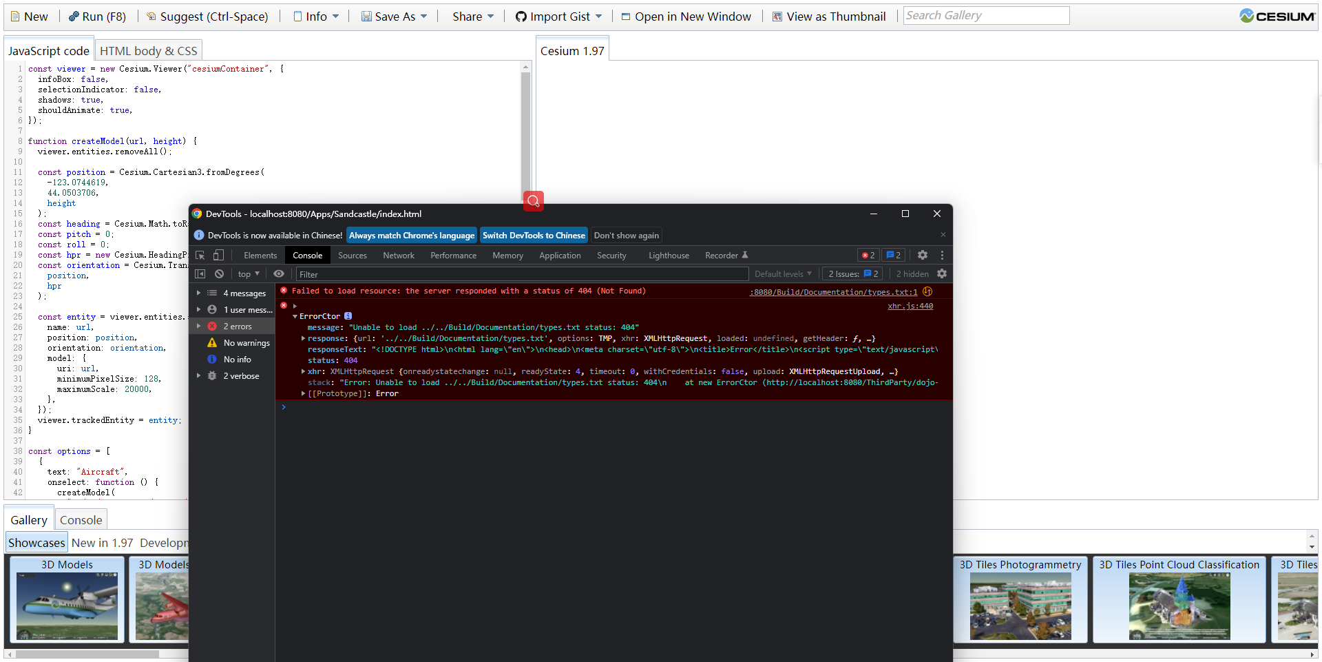Screen dimensions: 1322x662
Task: Show the console sidebar panel toggle
Action: [x=200, y=273]
